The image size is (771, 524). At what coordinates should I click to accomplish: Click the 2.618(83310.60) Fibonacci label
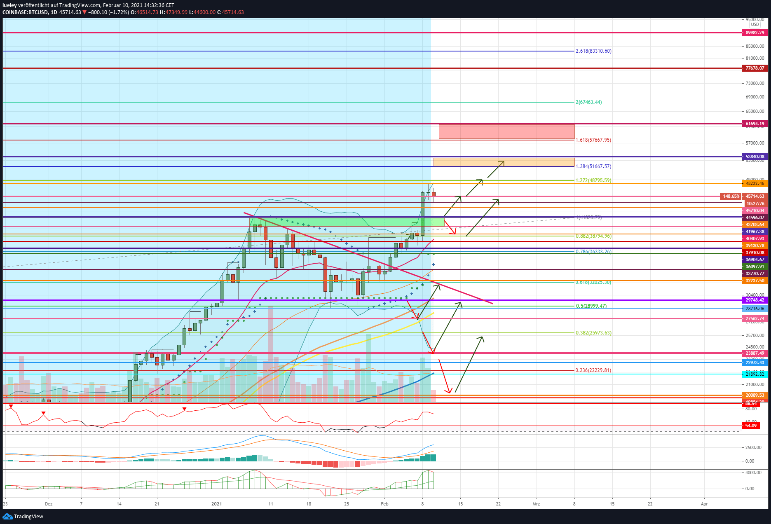[x=593, y=51]
